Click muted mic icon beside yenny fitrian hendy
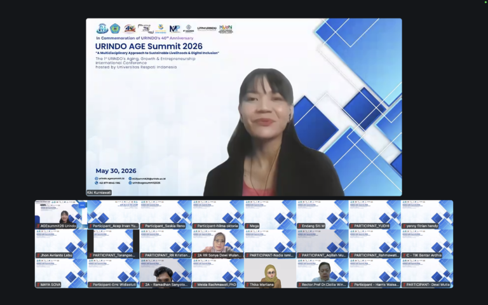Screen dimensions: 488x305 coord(404,226)
